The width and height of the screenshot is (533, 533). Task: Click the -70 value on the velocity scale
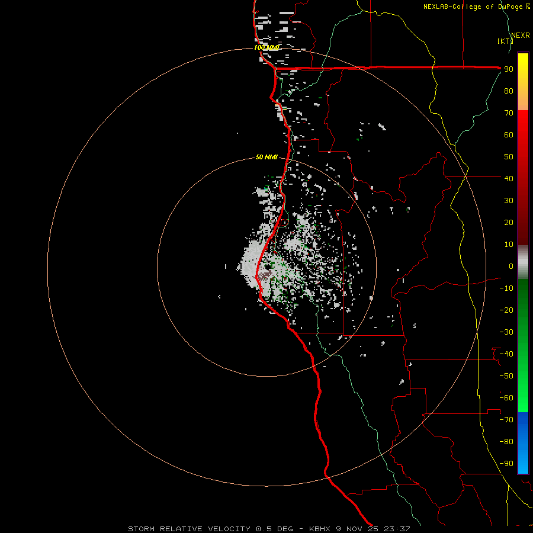pos(506,420)
